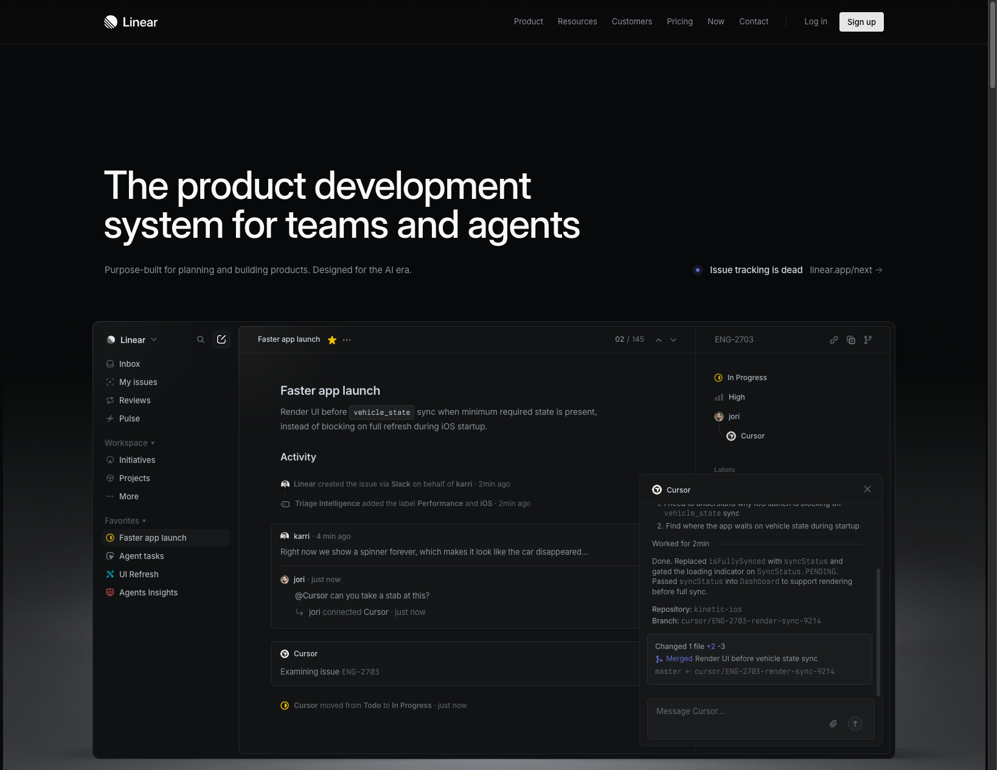Unstar the Faster app launch issue
The height and width of the screenshot is (770, 997).
(x=332, y=340)
